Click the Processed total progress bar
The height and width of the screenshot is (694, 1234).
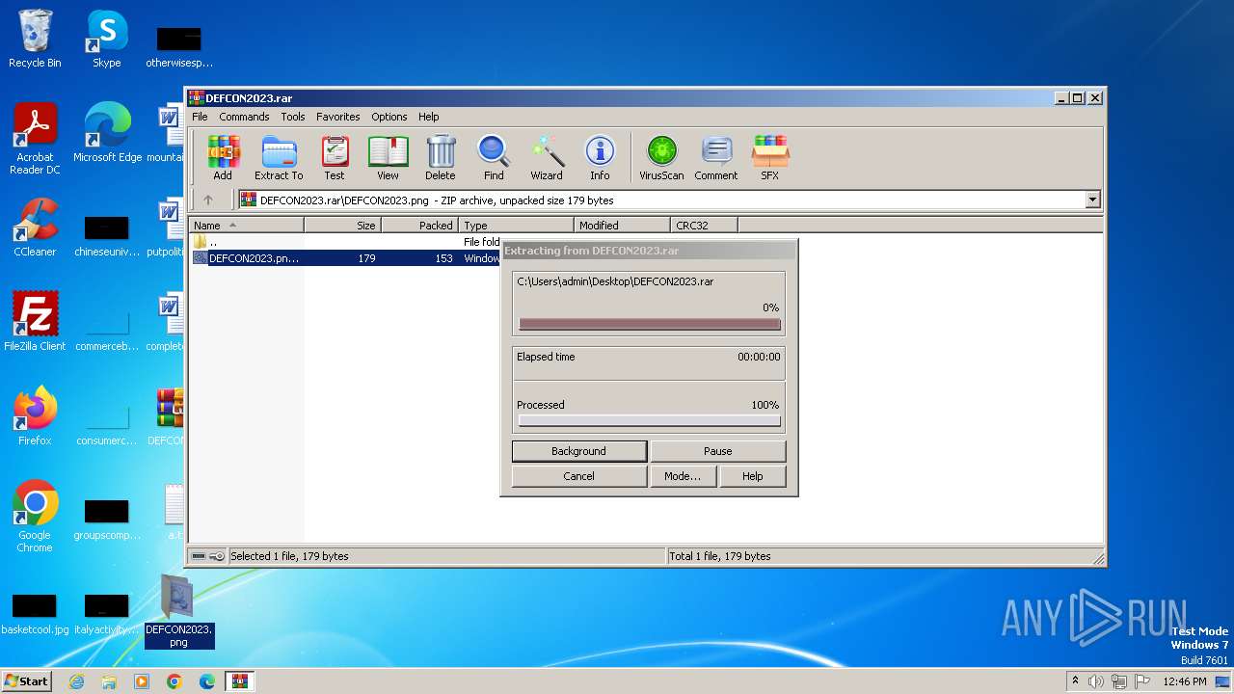click(x=649, y=420)
